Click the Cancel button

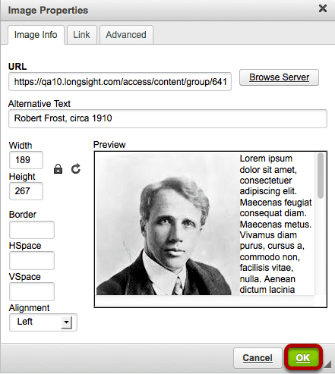tap(258, 358)
